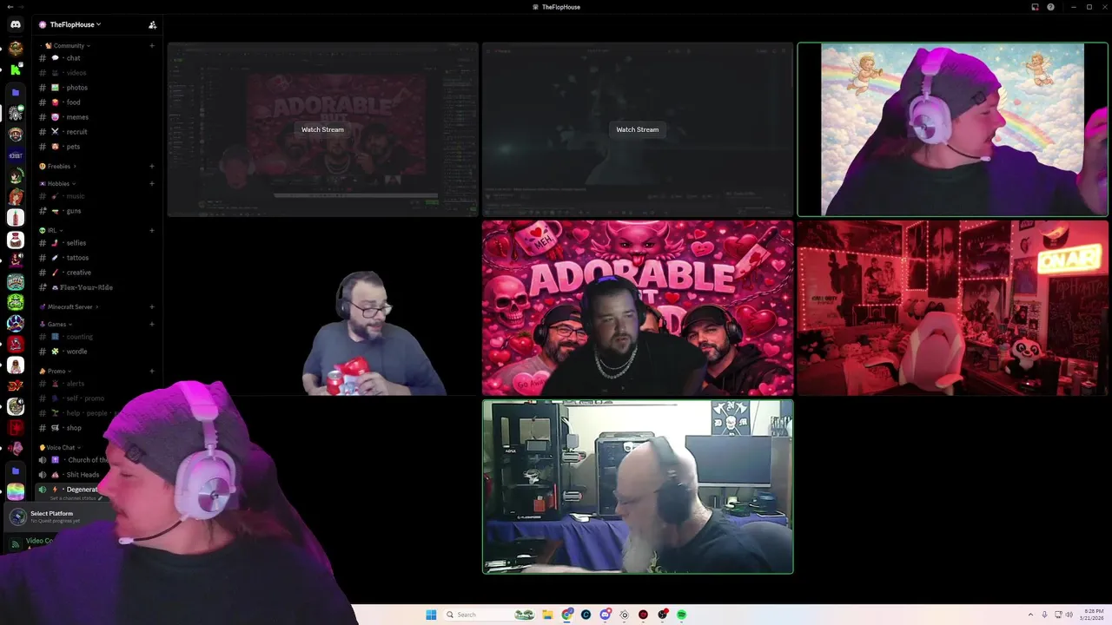This screenshot has width=1112, height=625.
Task: Collapse the IRL category
Action: click(x=52, y=230)
